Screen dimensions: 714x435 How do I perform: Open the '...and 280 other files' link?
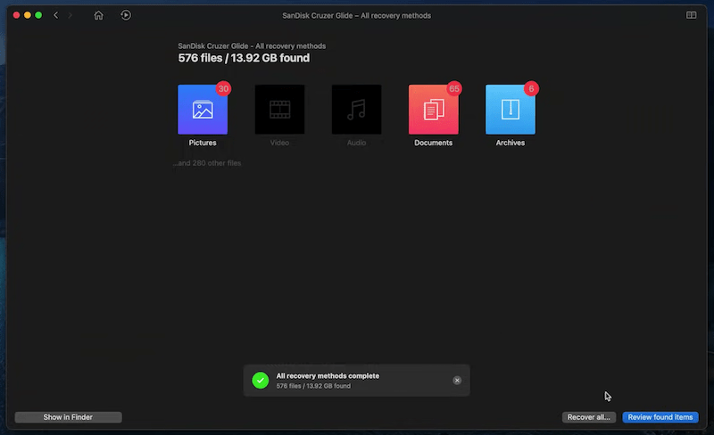207,163
